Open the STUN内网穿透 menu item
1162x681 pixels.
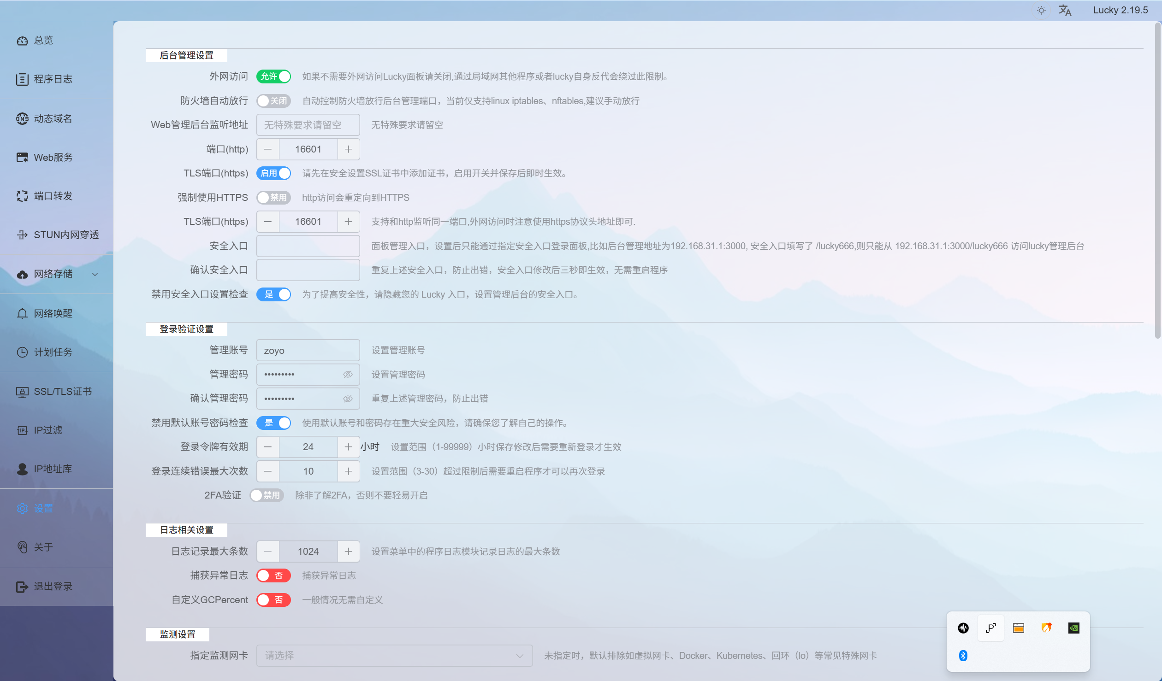pos(56,235)
